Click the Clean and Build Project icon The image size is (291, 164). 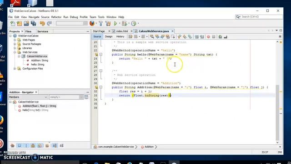click(x=108, y=23)
